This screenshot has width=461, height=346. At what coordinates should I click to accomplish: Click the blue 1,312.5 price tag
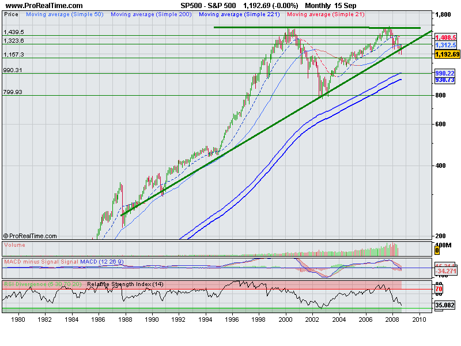click(445, 46)
